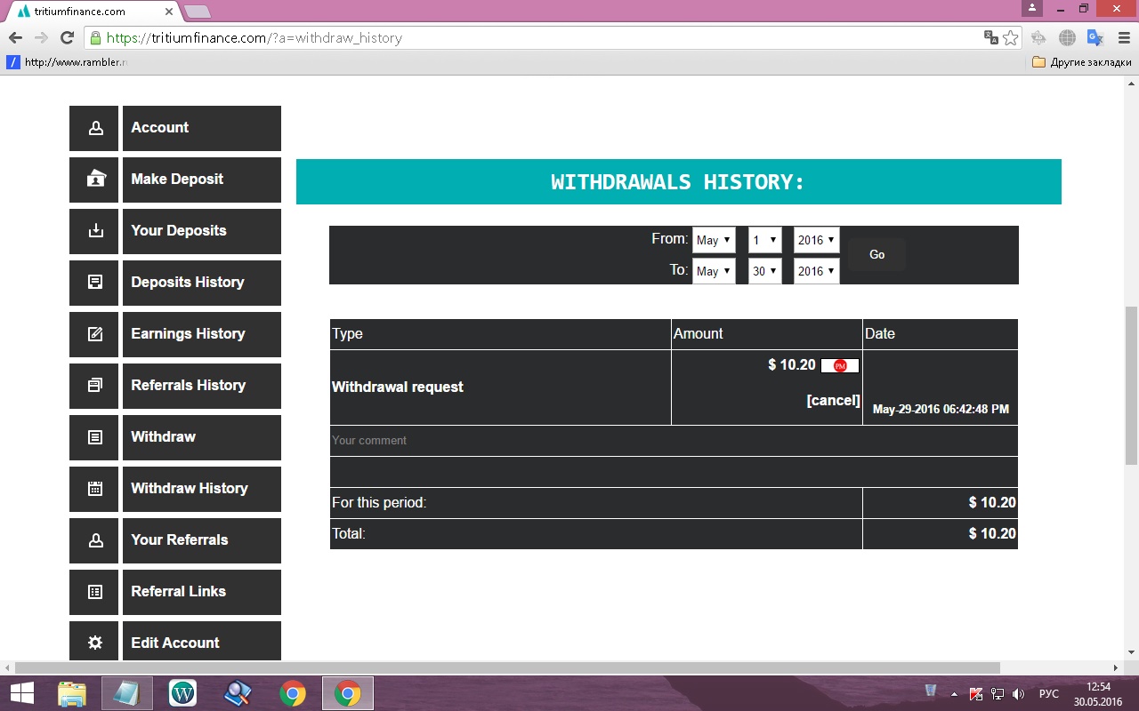Open the To year dropdown

(816, 271)
